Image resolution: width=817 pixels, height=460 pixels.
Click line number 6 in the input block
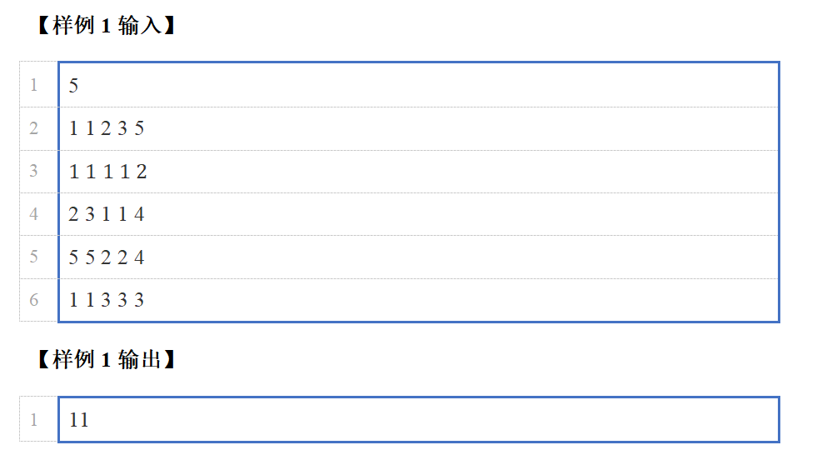(34, 300)
